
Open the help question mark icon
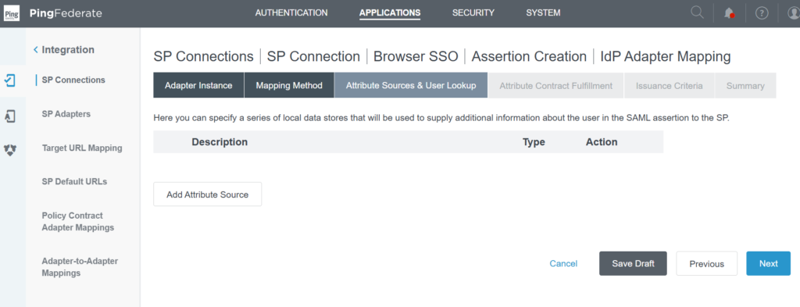(x=762, y=13)
